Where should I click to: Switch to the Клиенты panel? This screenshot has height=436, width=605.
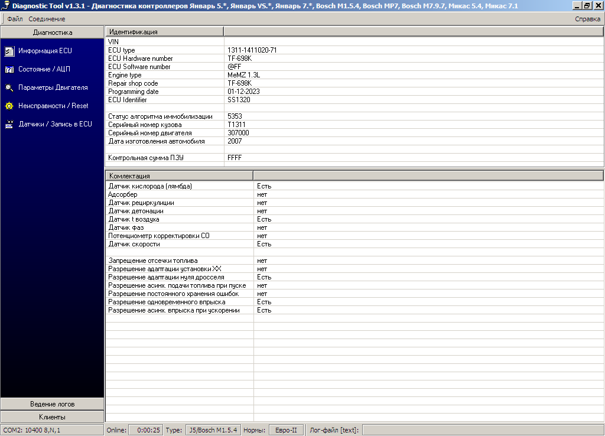53,417
